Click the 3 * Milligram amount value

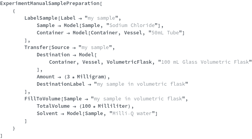point(85,77)
